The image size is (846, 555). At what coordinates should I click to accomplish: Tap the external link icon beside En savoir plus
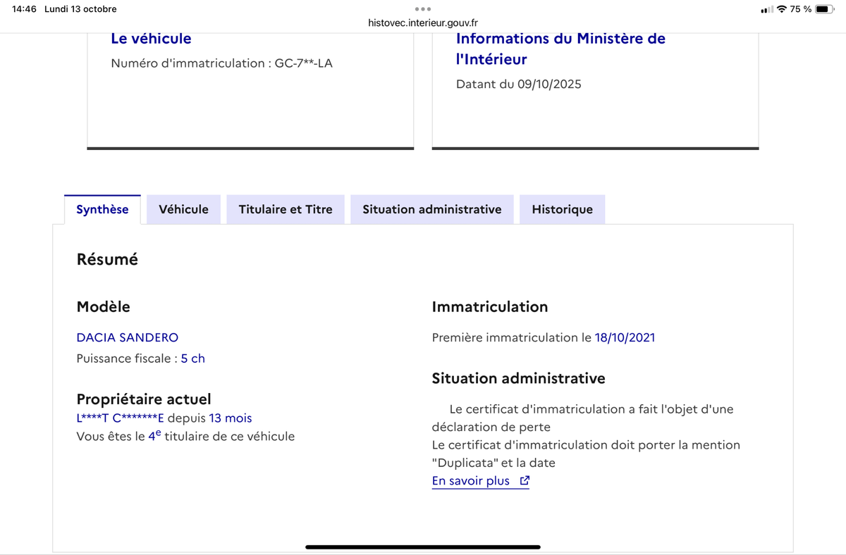click(524, 481)
